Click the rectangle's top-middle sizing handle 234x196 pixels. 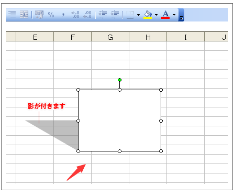(x=119, y=90)
